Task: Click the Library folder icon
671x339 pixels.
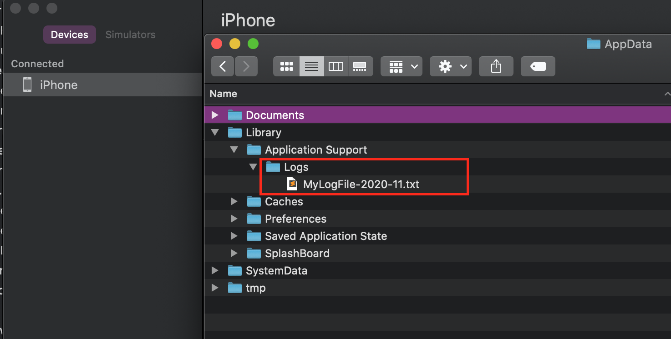Action: [x=235, y=132]
